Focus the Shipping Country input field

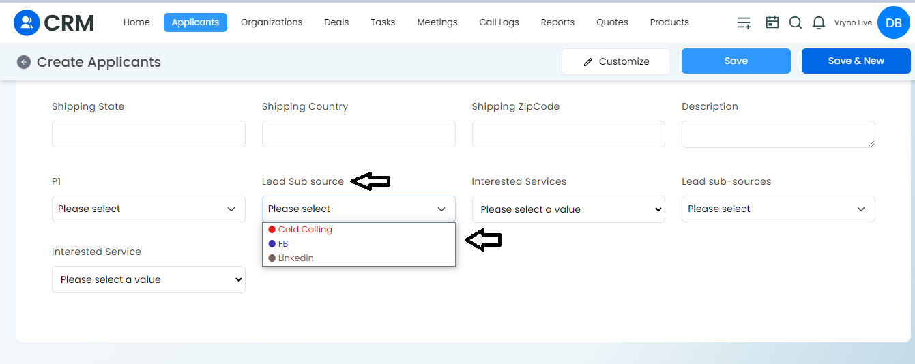coord(359,134)
